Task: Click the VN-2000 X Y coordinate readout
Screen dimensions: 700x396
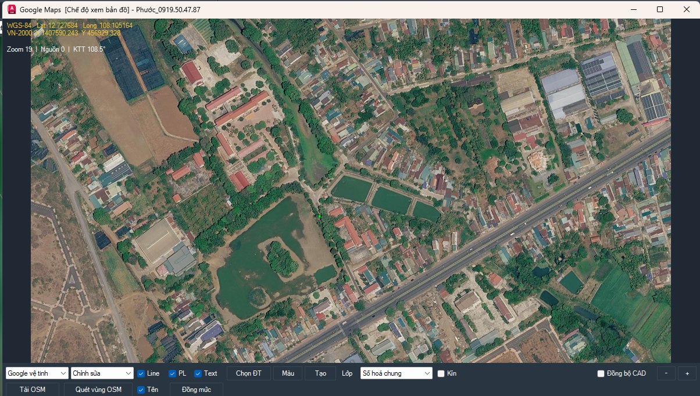Action: pyautogui.click(x=64, y=33)
